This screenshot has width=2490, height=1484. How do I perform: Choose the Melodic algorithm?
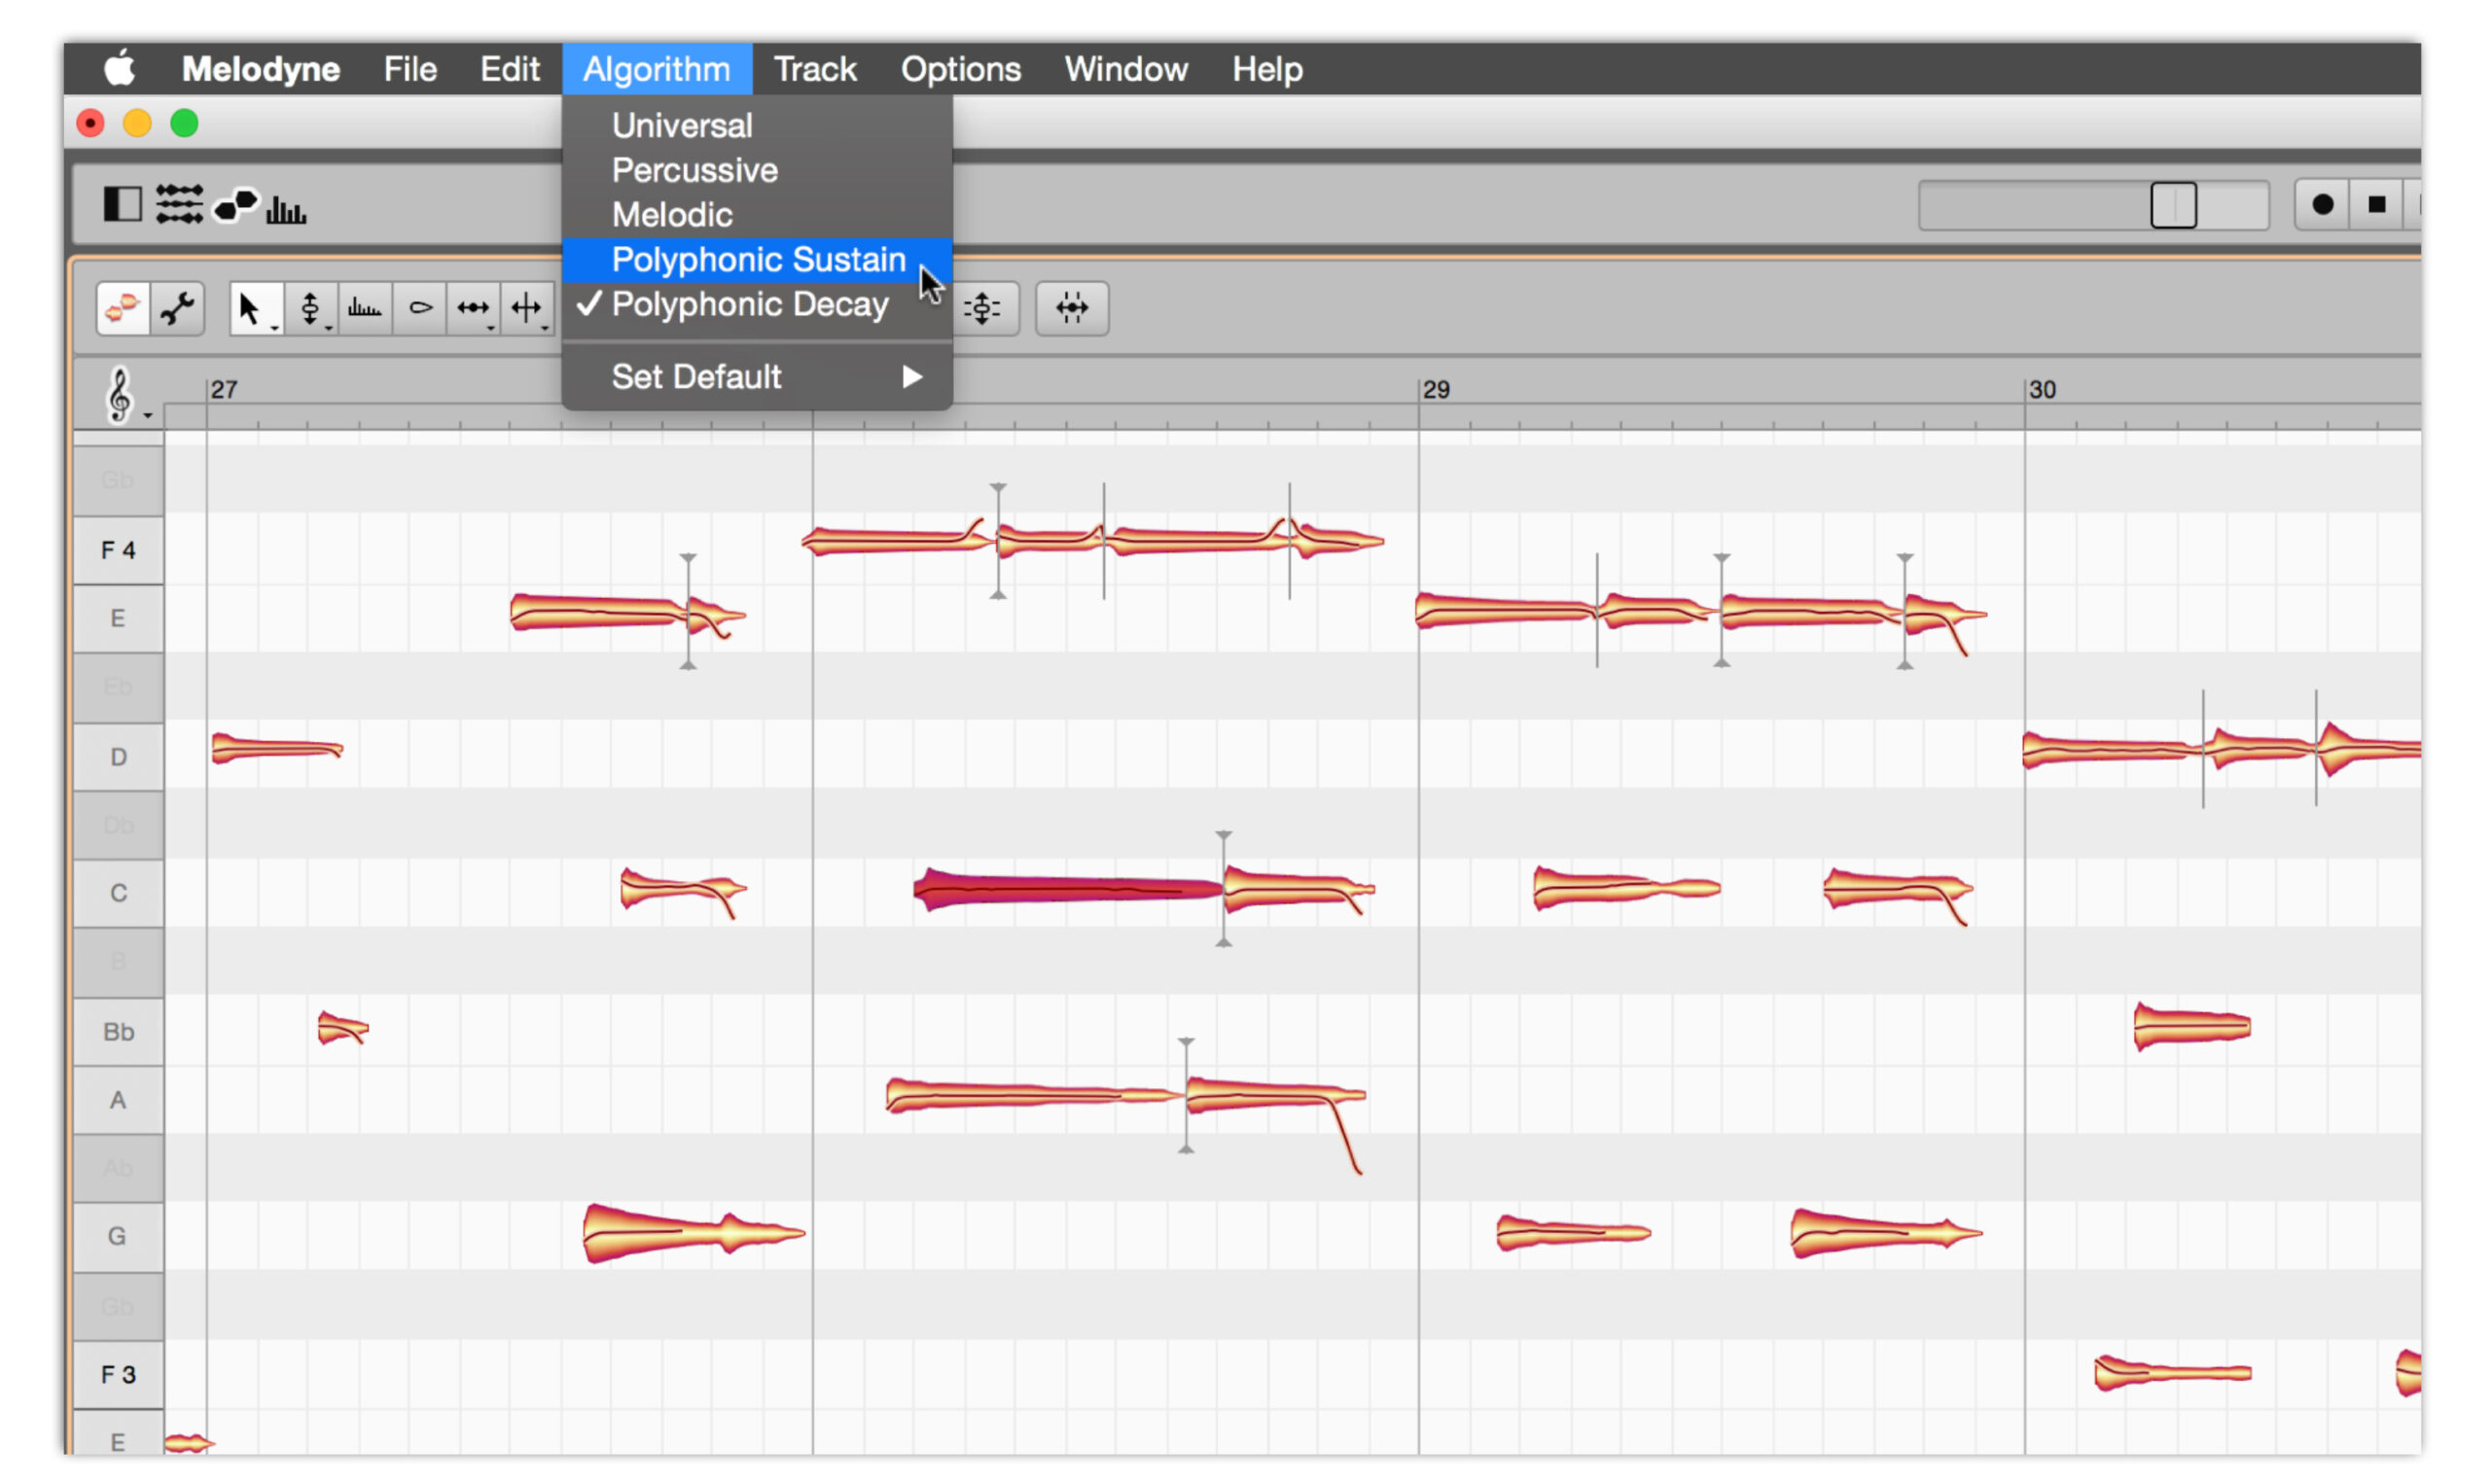click(756, 215)
